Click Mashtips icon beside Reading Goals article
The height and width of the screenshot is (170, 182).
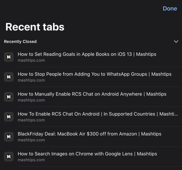point(9,57)
